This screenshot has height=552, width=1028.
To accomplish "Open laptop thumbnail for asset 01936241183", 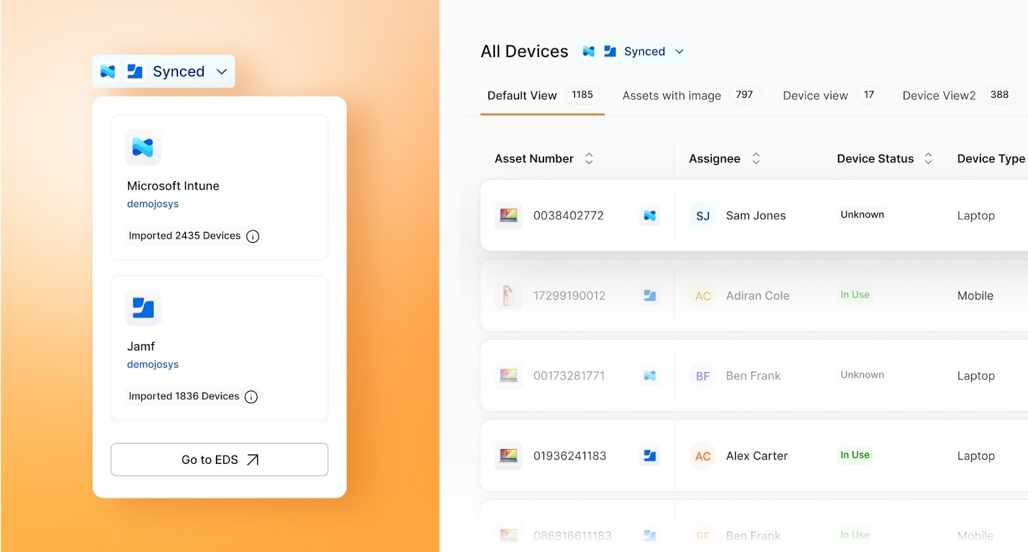I will click(508, 456).
